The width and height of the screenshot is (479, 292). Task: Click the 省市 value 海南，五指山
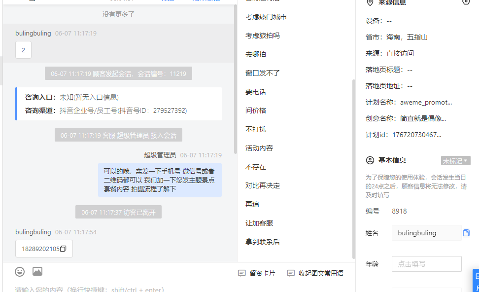(407, 37)
